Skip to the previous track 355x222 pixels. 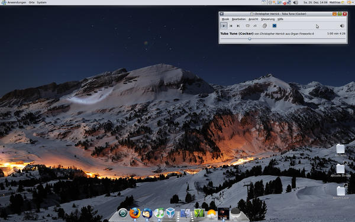click(231, 26)
